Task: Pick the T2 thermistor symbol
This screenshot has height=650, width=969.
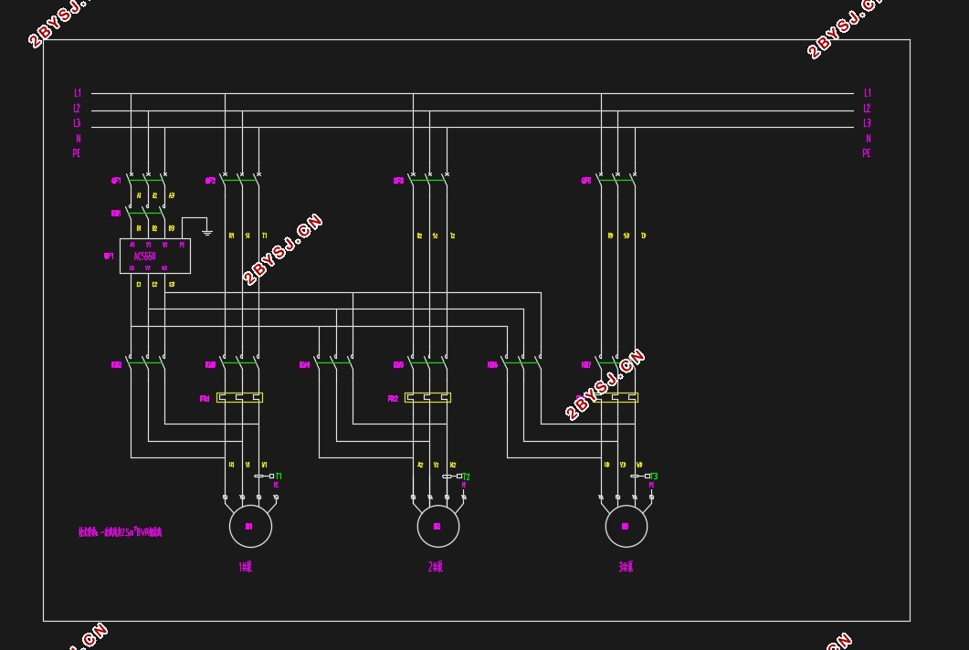Action: (452, 476)
